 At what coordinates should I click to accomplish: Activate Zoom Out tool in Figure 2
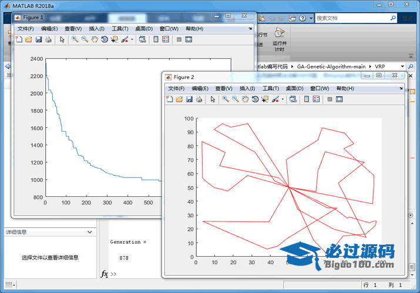pyautogui.click(x=236, y=100)
